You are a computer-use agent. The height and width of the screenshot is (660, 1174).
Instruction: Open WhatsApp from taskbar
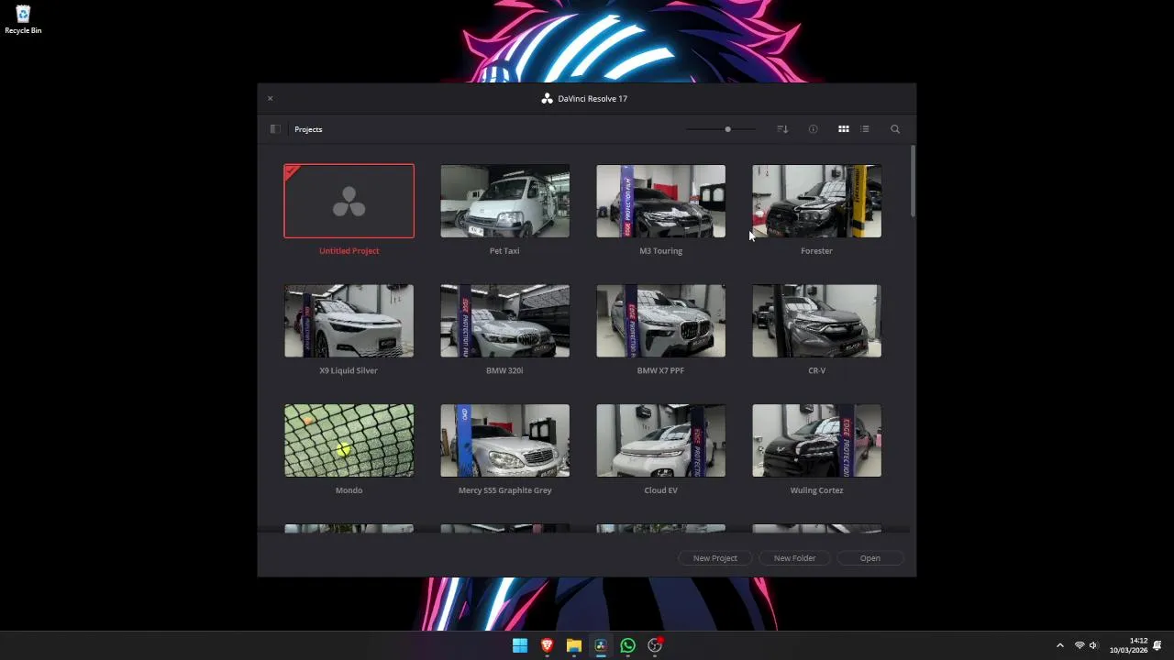coord(627,645)
